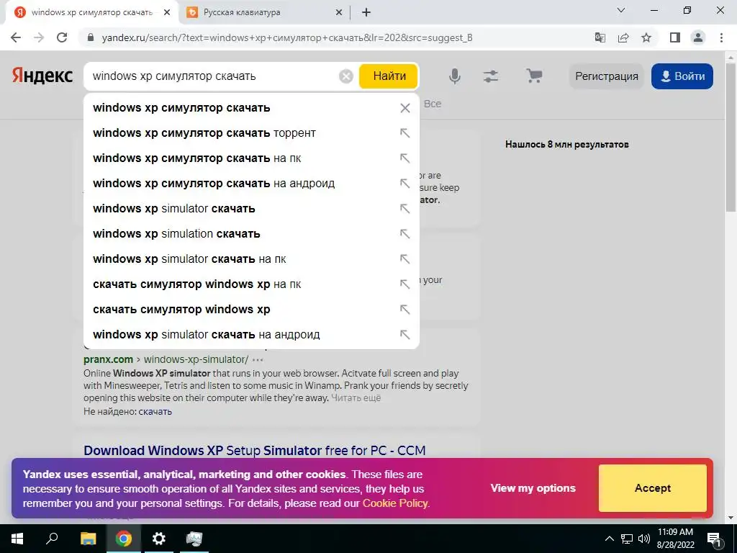Click Chrome icon in taskbar
This screenshot has width=737, height=553.
point(124,539)
